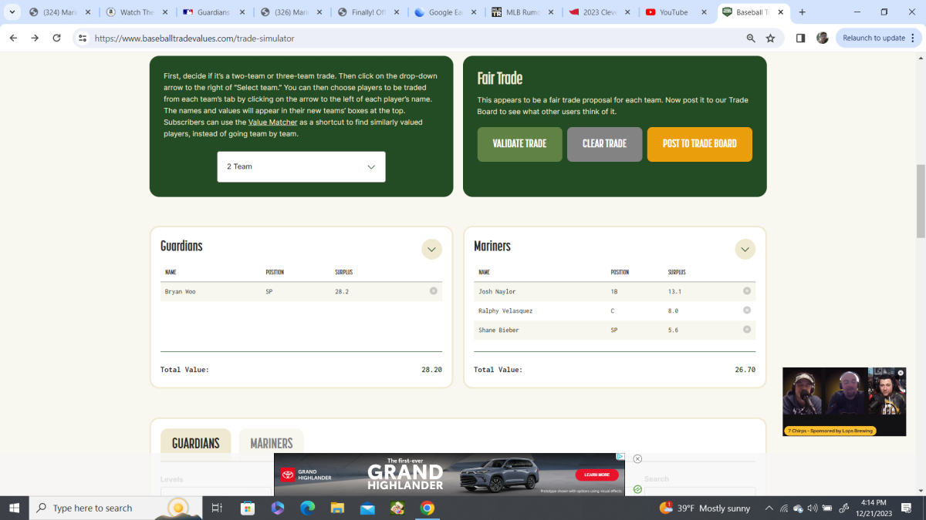The width and height of the screenshot is (926, 520).
Task: Remove Shane Bieber from the trade
Action: pyautogui.click(x=746, y=330)
